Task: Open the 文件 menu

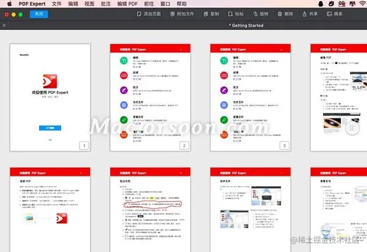Action: pos(56,4)
